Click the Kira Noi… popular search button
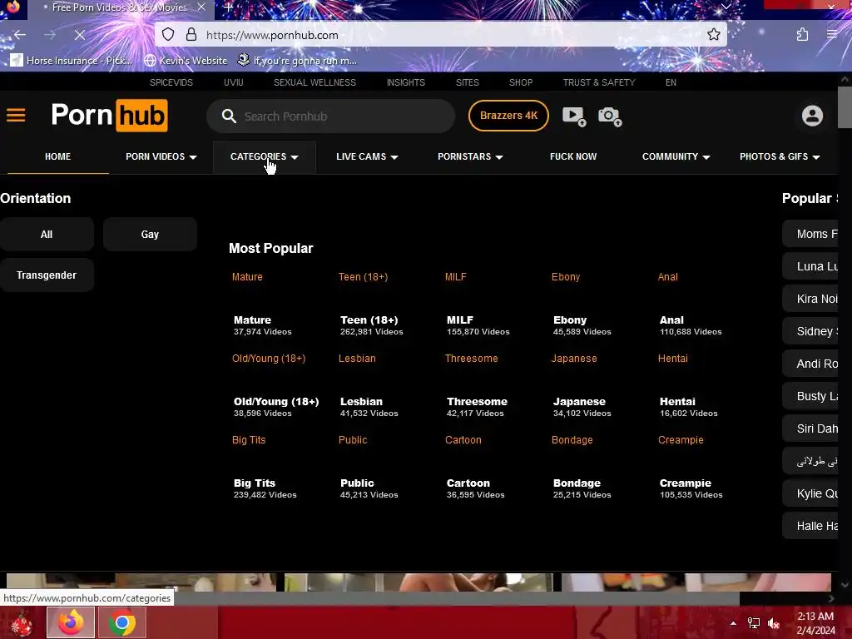Viewport: 852px width, 639px height. pyautogui.click(x=810, y=299)
